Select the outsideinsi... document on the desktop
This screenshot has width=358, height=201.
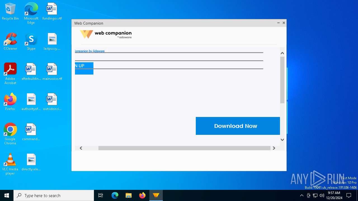pyautogui.click(x=52, y=102)
